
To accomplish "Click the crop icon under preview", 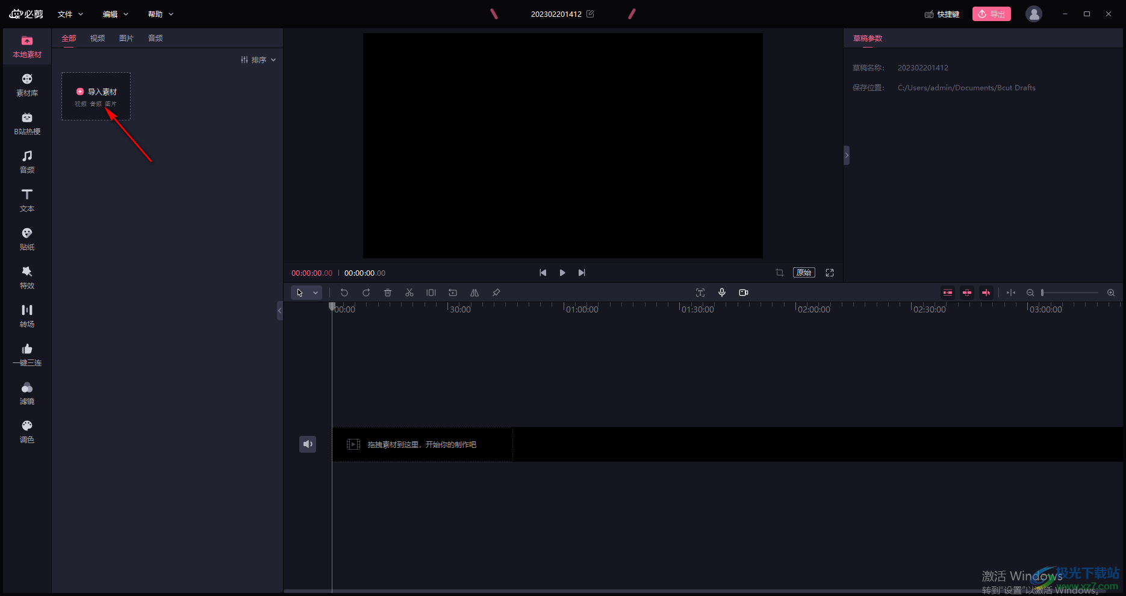I will point(780,273).
